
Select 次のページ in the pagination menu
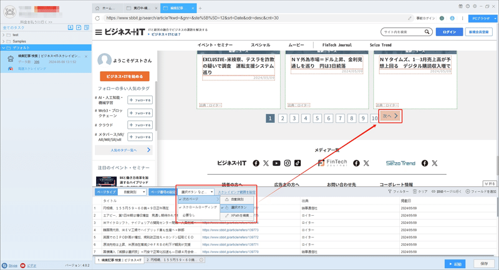[x=199, y=199]
